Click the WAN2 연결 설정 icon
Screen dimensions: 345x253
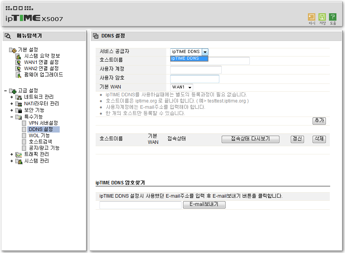[x=18, y=69]
